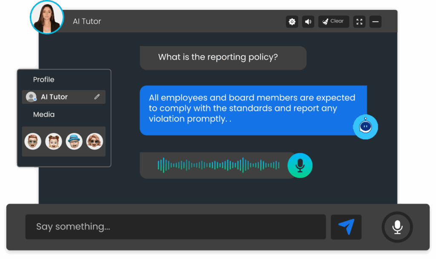Open the Profile section
Viewport: 436px width, 259px height.
tap(44, 80)
